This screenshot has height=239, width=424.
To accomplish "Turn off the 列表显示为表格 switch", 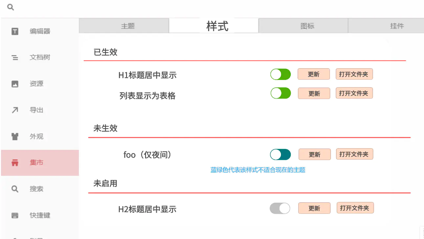I will 281,93.
